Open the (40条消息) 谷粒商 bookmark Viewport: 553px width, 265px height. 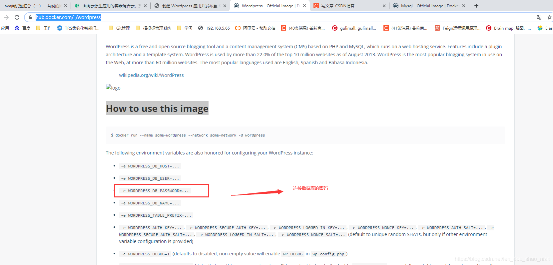coord(303,28)
